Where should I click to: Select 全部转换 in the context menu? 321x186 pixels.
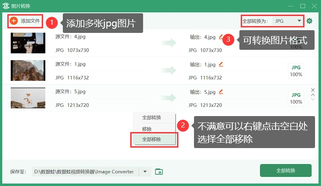151,117
